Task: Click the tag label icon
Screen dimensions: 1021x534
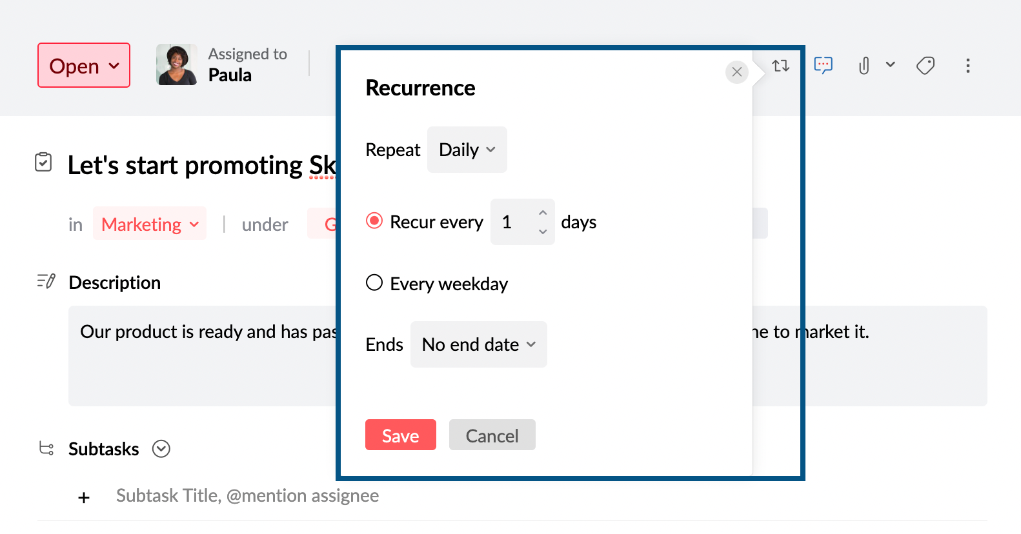Action: tap(925, 65)
